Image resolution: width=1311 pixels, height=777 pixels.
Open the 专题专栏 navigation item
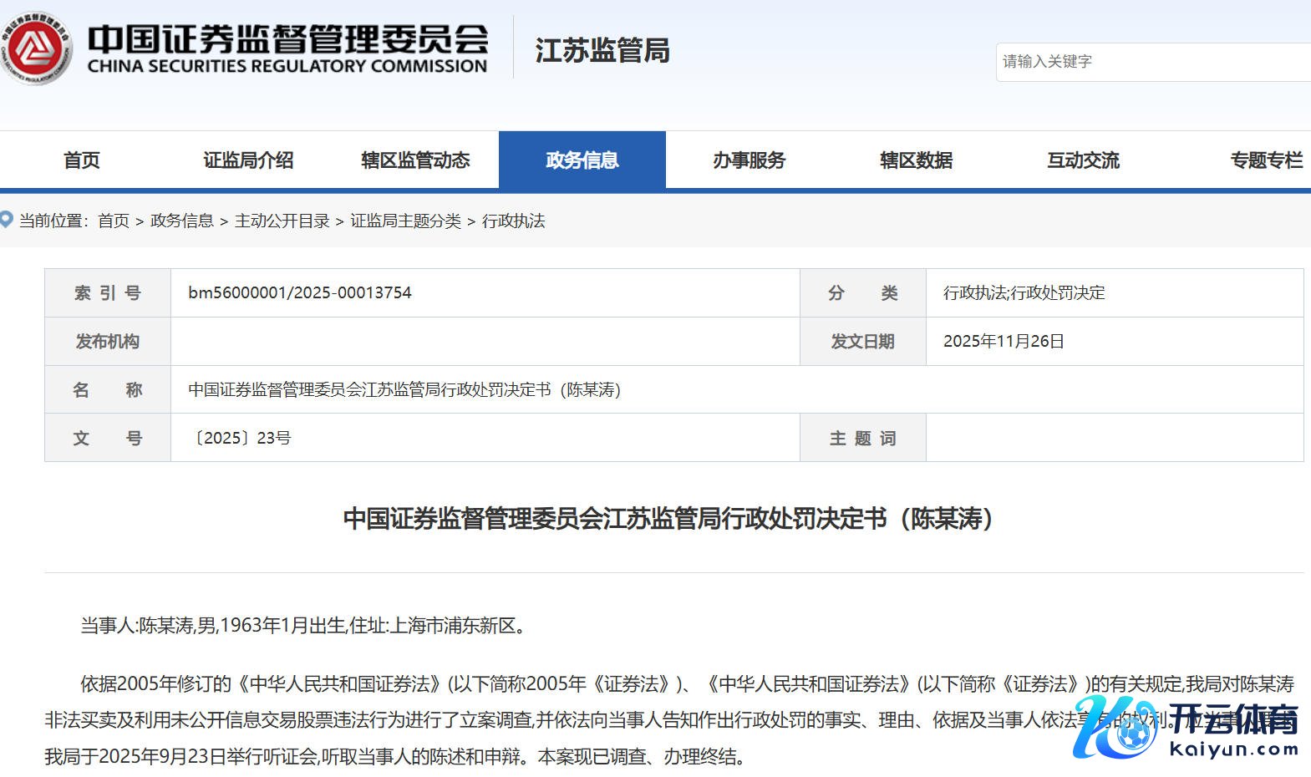(1266, 160)
